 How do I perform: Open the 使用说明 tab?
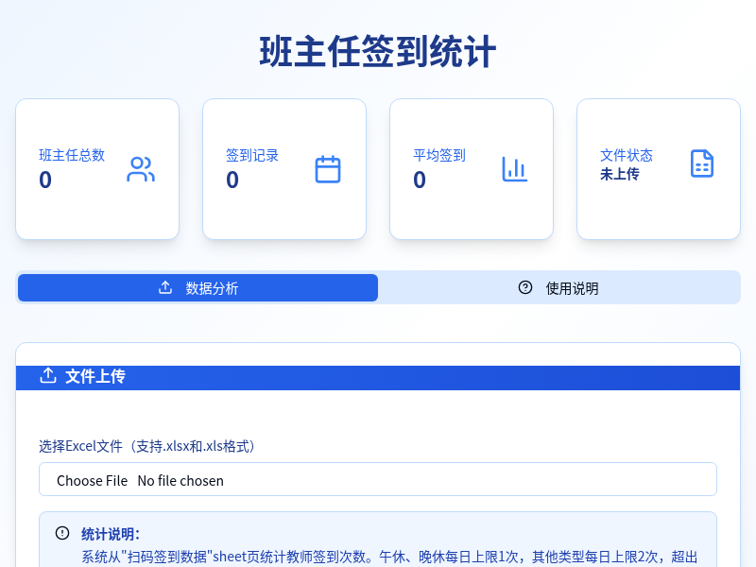(x=558, y=288)
